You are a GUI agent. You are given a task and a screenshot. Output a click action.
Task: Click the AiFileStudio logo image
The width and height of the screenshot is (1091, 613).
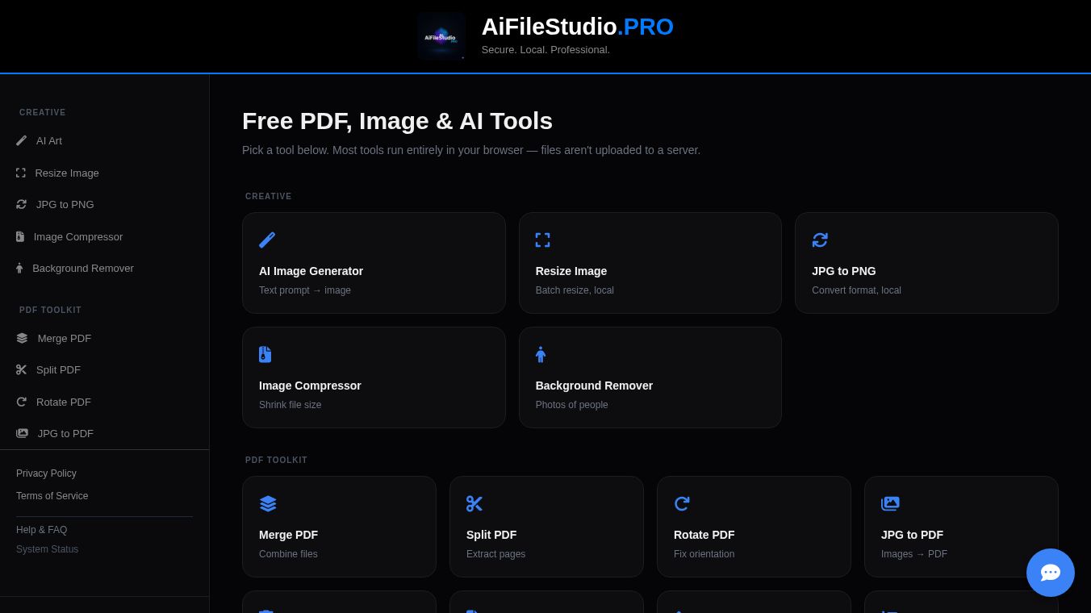coord(441,36)
